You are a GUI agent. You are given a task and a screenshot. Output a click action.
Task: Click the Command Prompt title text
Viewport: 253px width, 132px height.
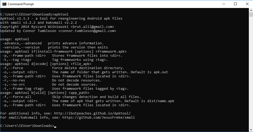pyautogui.click(x=21, y=4)
